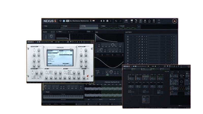Viewport: 203px width, 114px height.
Task: Click the flag icon after preset name
Action: (x=93, y=21)
